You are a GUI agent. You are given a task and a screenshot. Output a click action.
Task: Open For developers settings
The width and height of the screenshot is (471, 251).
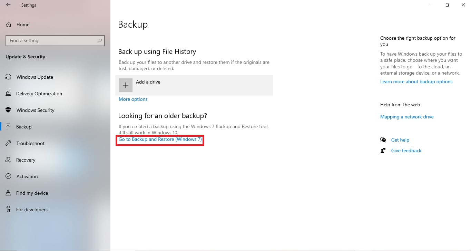pyautogui.click(x=8, y=210)
